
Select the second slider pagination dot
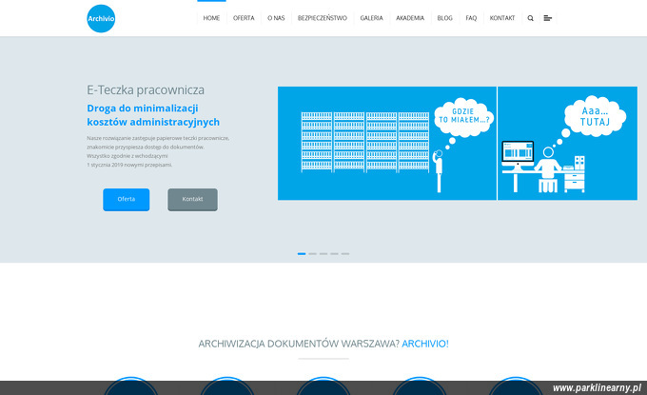coord(312,254)
